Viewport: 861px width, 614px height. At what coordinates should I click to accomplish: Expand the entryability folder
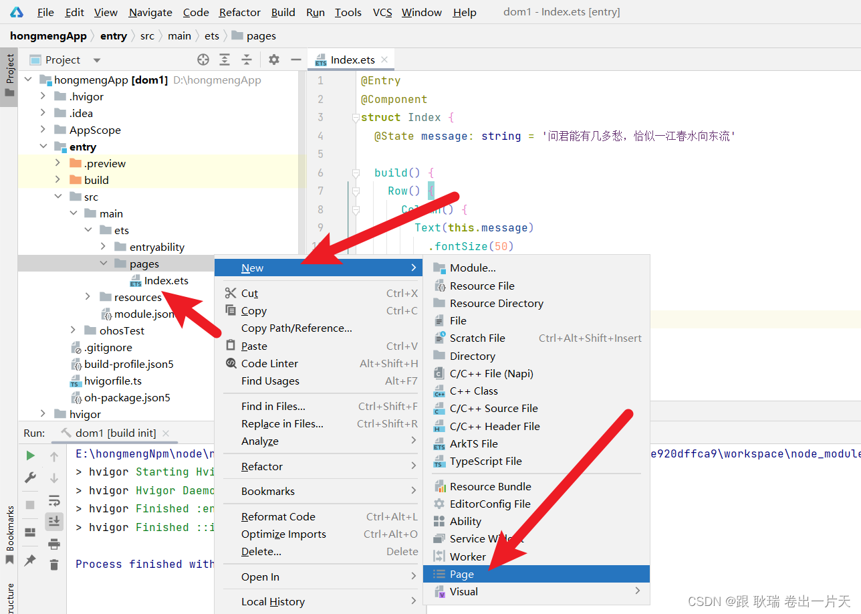[103, 247]
